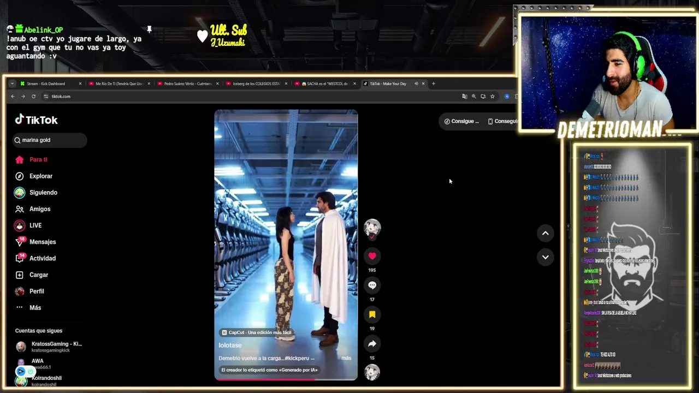Open the zoom magnifier icon in address bar

click(474, 96)
